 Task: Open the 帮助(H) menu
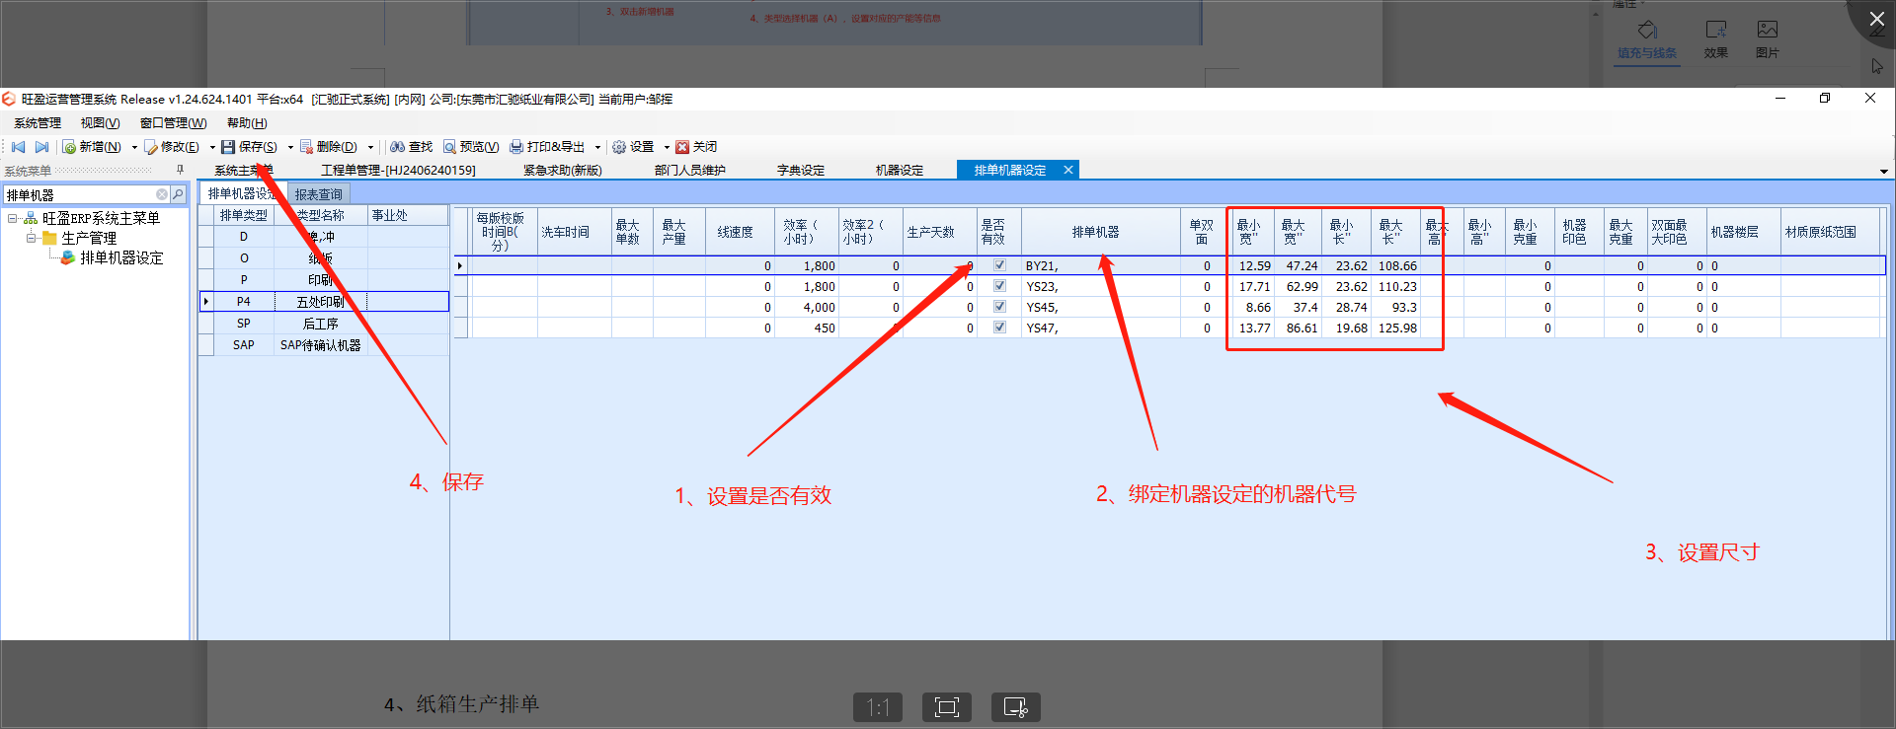(x=247, y=123)
